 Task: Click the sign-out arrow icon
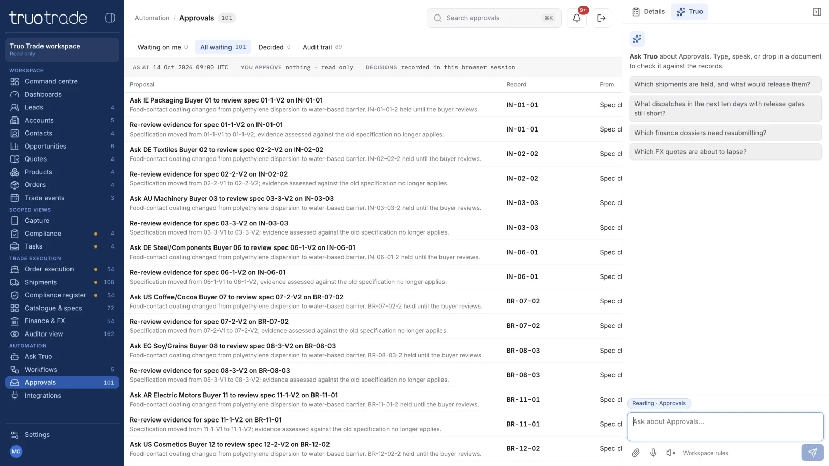[601, 18]
